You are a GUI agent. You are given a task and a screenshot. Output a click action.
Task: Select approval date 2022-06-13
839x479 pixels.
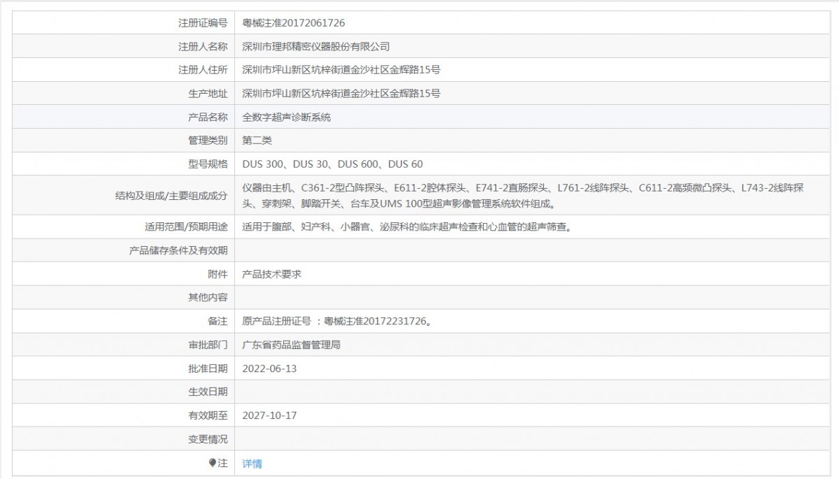point(269,368)
